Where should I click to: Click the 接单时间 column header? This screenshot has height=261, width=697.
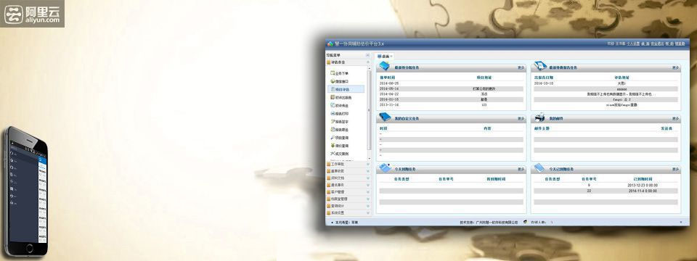[387, 78]
